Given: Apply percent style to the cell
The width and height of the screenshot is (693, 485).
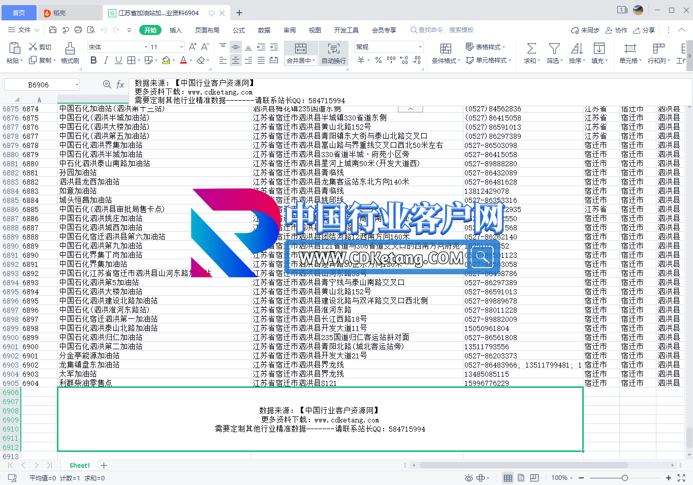Looking at the screenshot, I should 379,60.
